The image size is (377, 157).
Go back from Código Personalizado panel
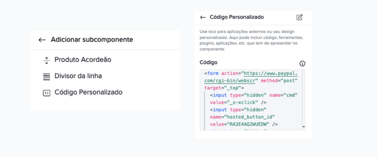tap(203, 17)
